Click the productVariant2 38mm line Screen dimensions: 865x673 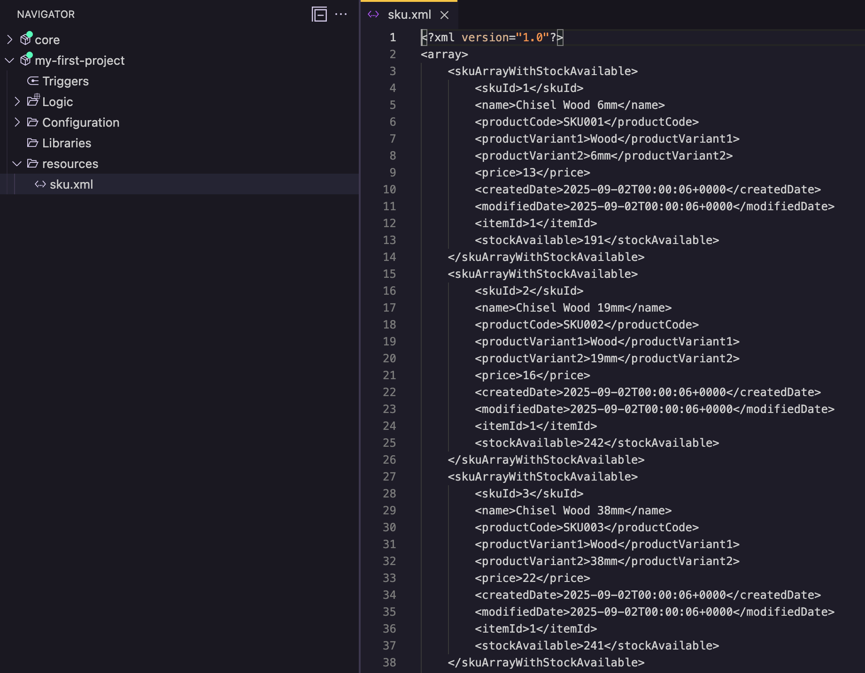pos(607,561)
